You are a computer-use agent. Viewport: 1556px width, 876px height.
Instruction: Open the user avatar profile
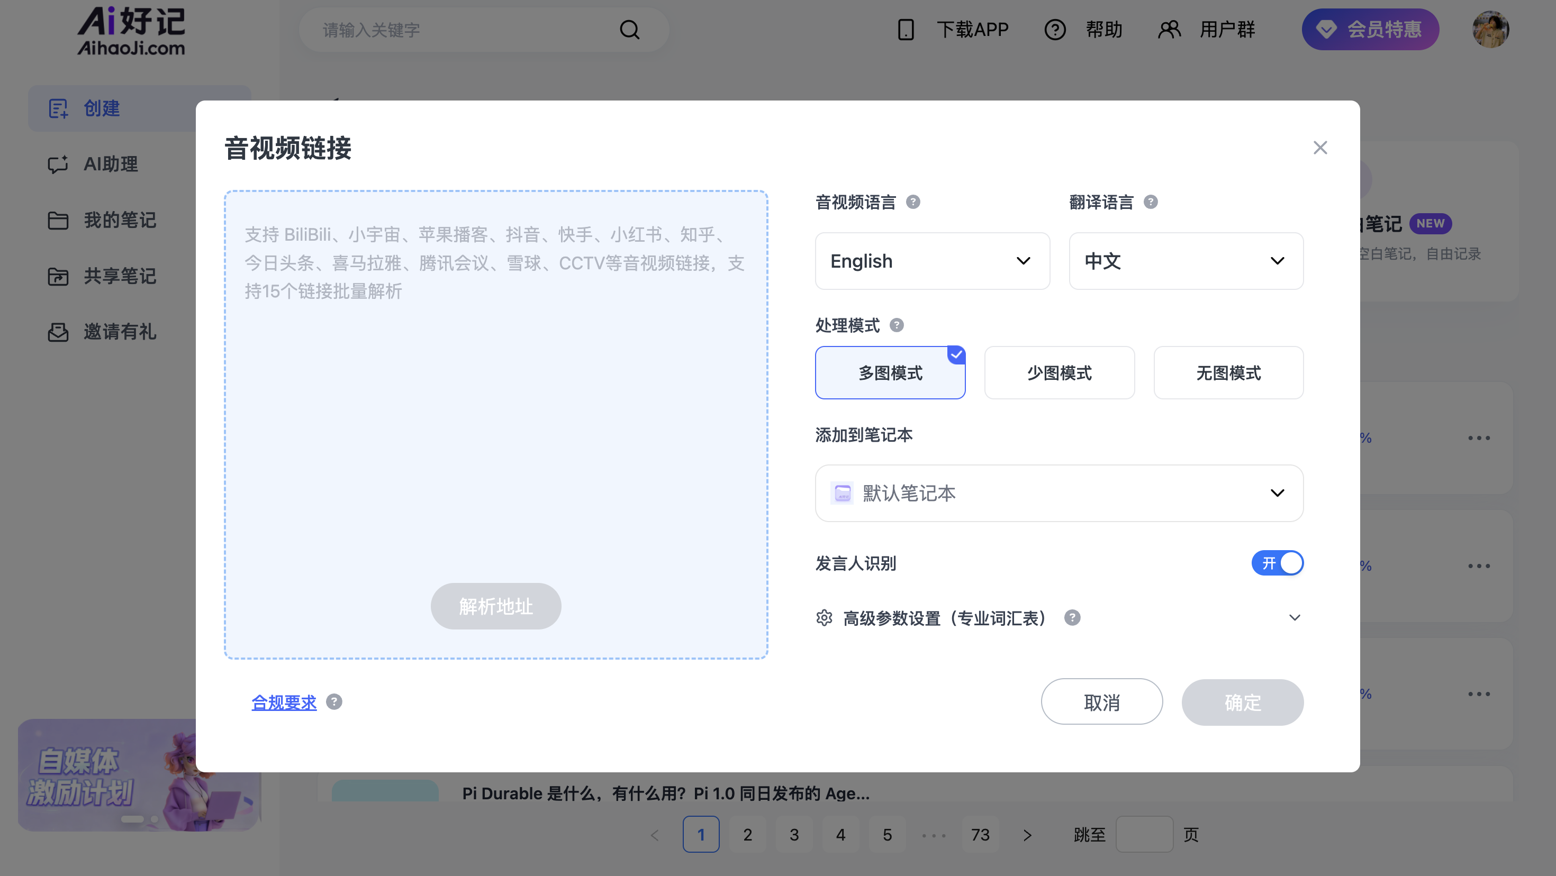[1490, 29]
